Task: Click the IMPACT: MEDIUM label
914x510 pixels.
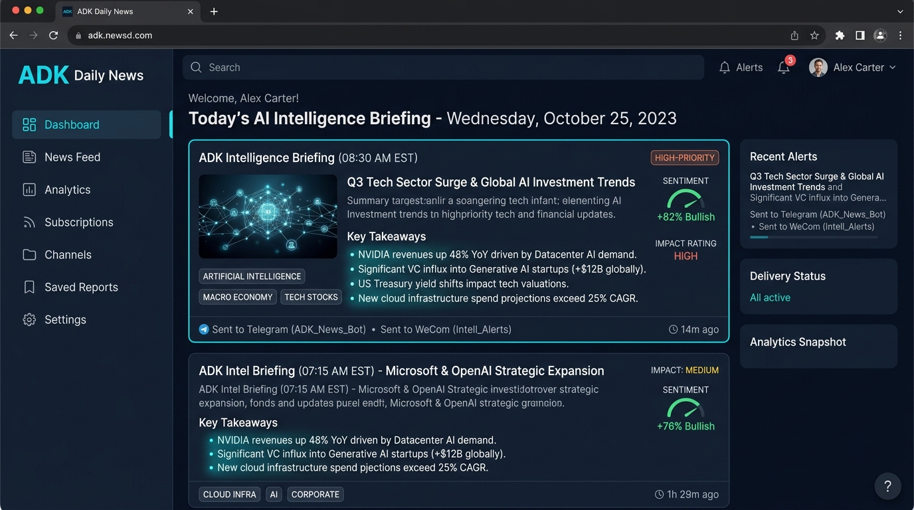Action: point(685,371)
